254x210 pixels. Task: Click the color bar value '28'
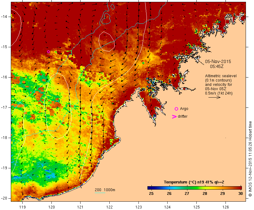point(205,194)
